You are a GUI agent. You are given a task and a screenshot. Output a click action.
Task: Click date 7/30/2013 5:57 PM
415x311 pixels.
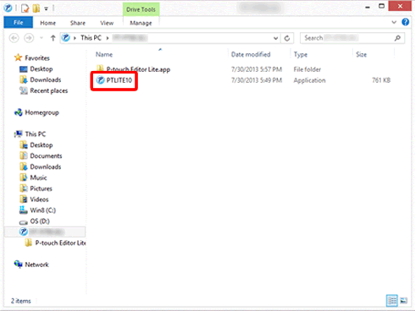257,69
